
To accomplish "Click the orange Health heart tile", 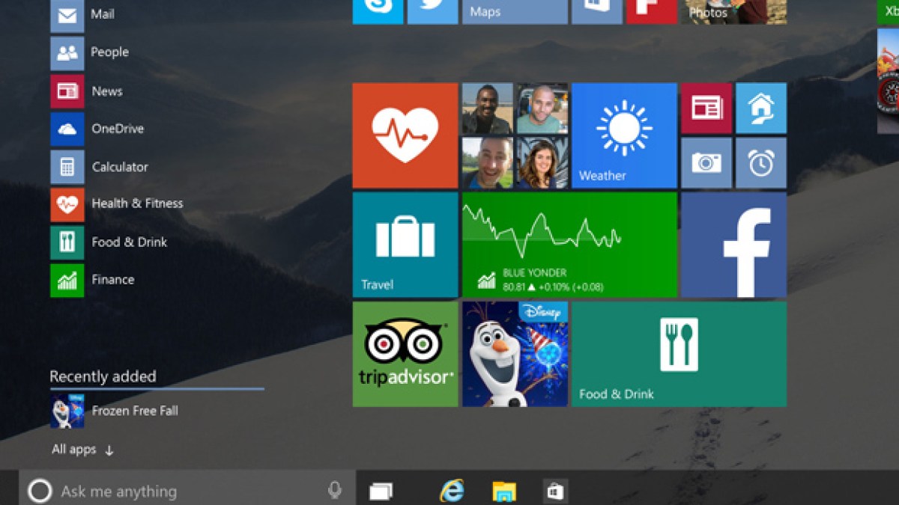I will pos(405,135).
